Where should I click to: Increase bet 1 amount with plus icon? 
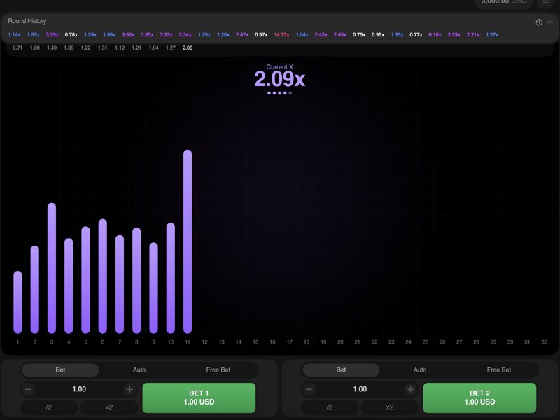(x=129, y=389)
